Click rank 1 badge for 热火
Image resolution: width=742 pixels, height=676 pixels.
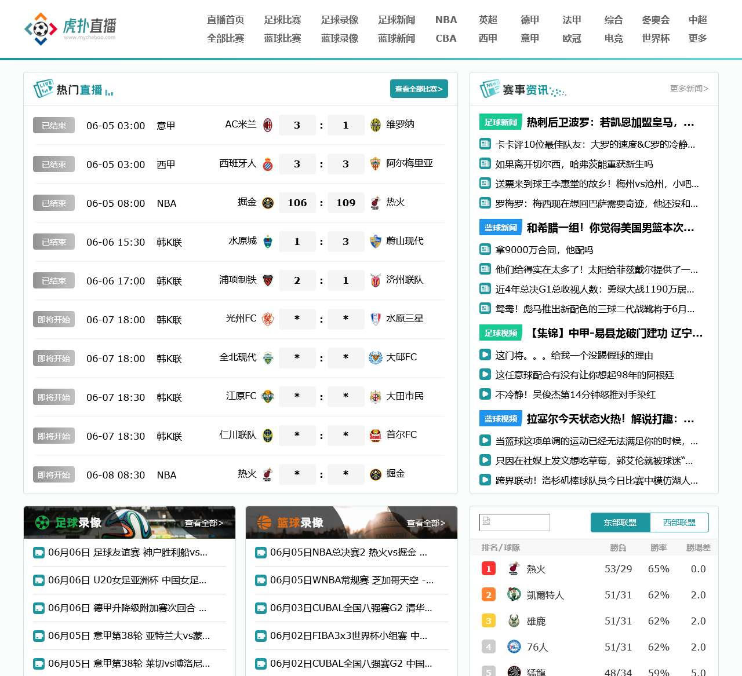tap(489, 568)
